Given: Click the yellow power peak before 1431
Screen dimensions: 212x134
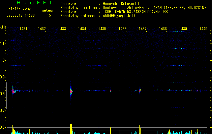Looking at the screenshot, I should point(13,129).
